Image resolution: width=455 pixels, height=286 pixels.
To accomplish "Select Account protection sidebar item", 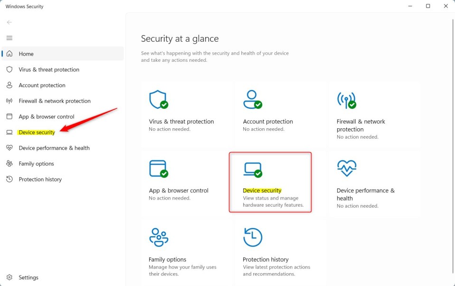I will pyautogui.click(x=63, y=85).
